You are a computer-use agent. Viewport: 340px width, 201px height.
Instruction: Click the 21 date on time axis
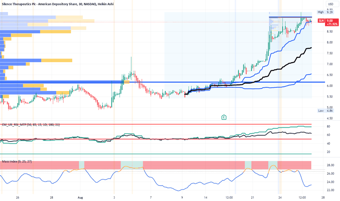tap(252, 197)
